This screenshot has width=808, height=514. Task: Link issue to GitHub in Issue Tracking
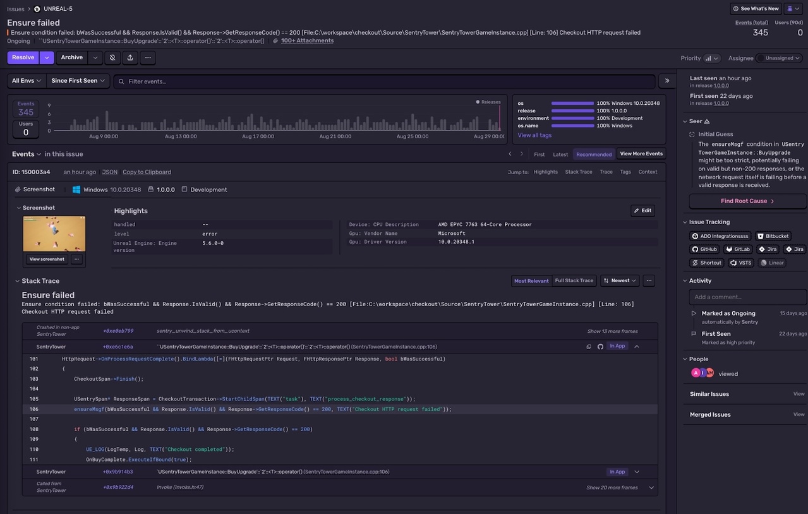click(x=704, y=249)
